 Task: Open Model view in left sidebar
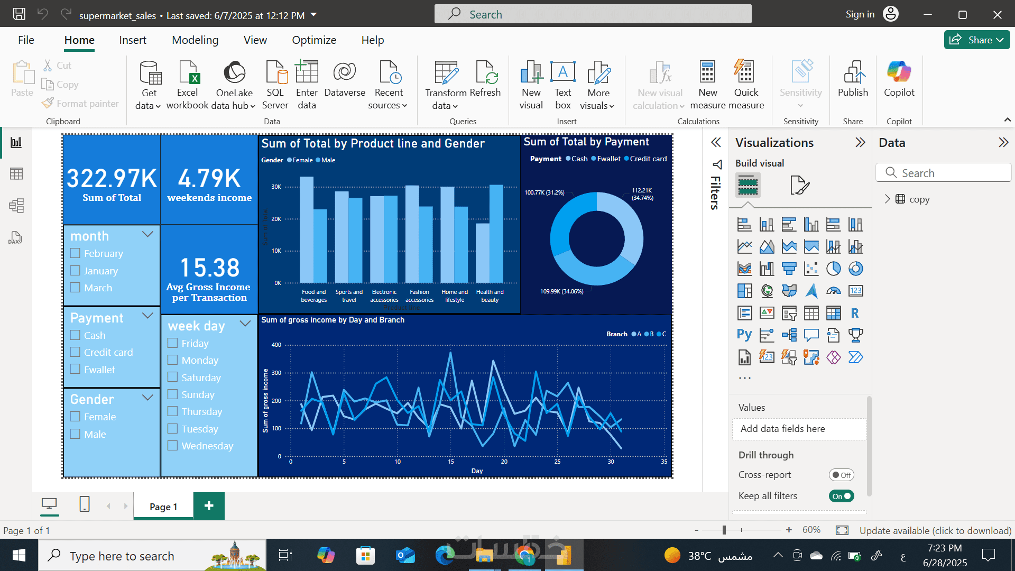(x=16, y=206)
